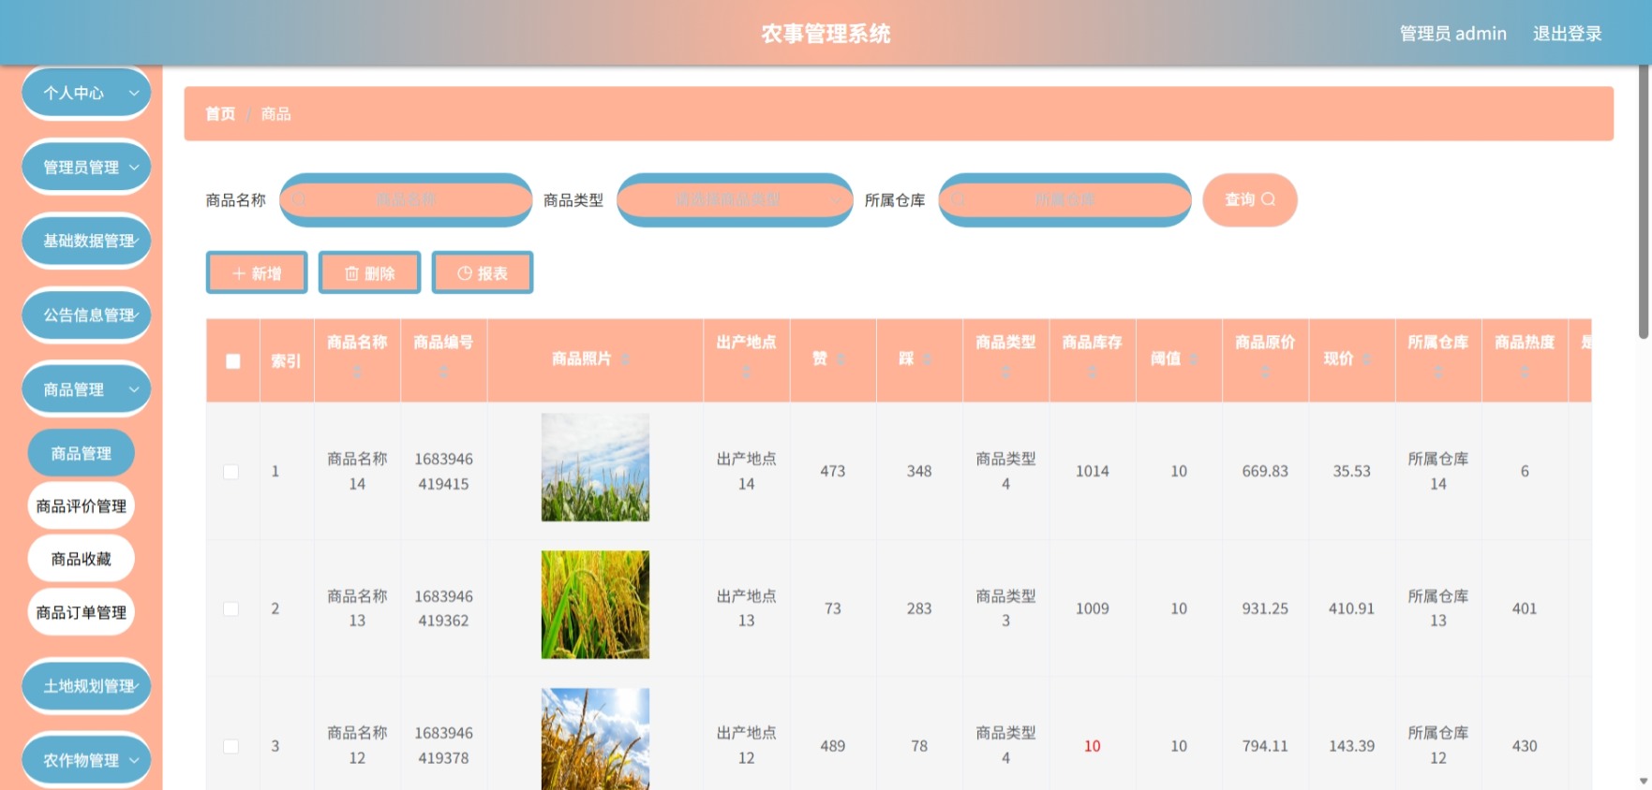Click the 赞 value 473

point(832,472)
